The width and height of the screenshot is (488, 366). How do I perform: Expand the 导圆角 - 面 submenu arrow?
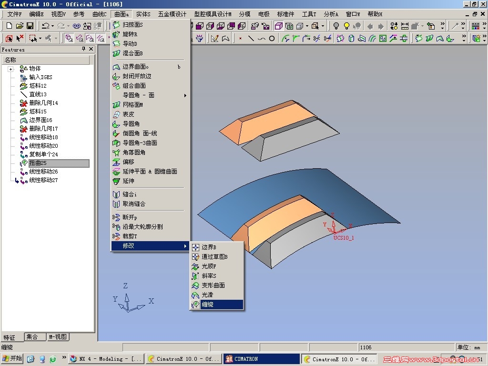click(x=185, y=95)
